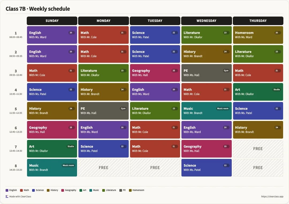The width and height of the screenshot is (289, 204).
Task: Click the Studio badge on Thursday Art
Action: coord(277,89)
